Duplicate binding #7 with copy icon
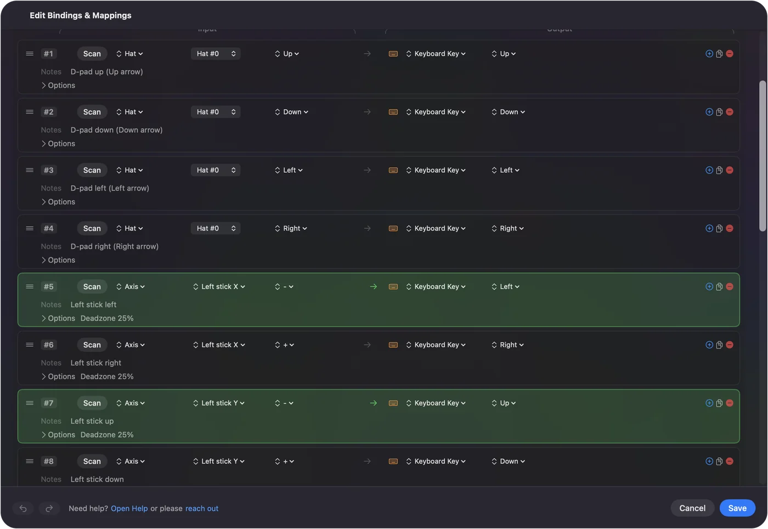This screenshot has height=529, width=768. click(x=719, y=403)
